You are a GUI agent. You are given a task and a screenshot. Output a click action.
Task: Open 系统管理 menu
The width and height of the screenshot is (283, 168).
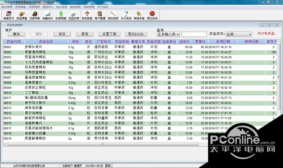click(89, 7)
